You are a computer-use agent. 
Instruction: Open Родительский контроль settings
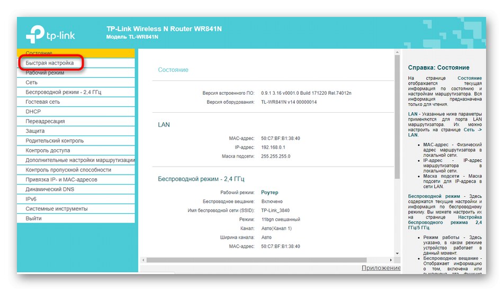pos(76,141)
